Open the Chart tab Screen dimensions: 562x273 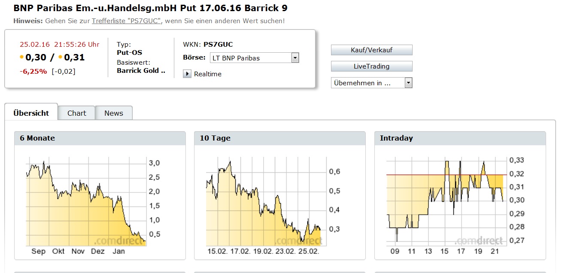[77, 113]
